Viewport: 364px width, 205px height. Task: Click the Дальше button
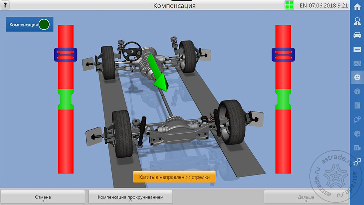coord(306,197)
